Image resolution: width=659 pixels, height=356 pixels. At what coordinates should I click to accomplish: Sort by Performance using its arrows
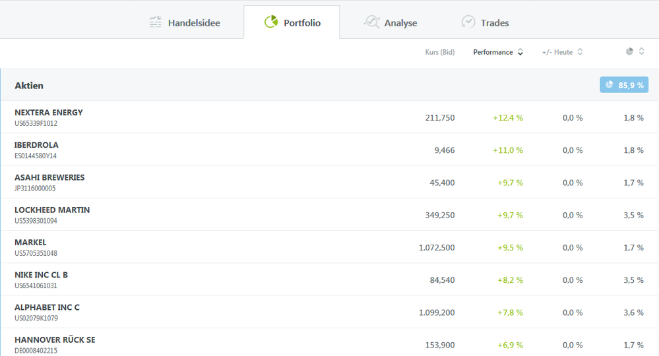520,52
